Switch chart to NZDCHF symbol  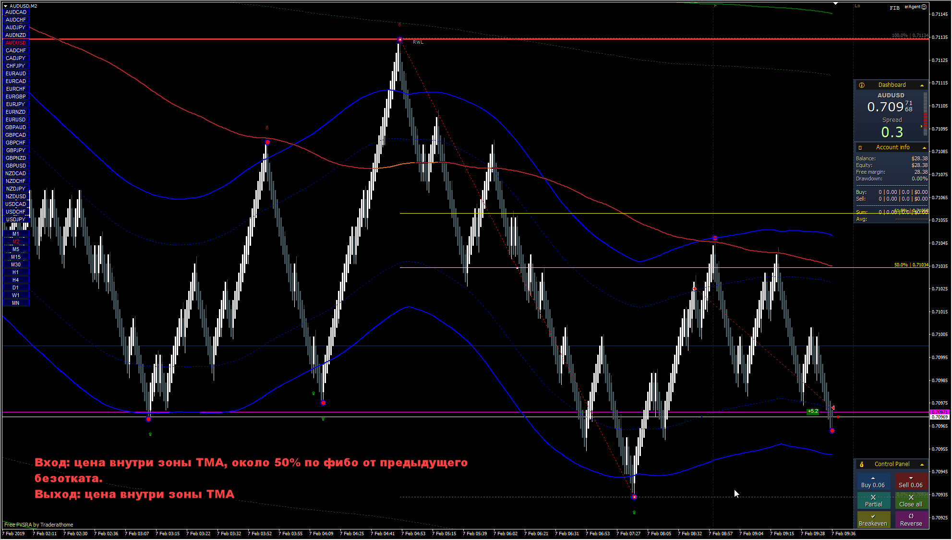(16, 181)
